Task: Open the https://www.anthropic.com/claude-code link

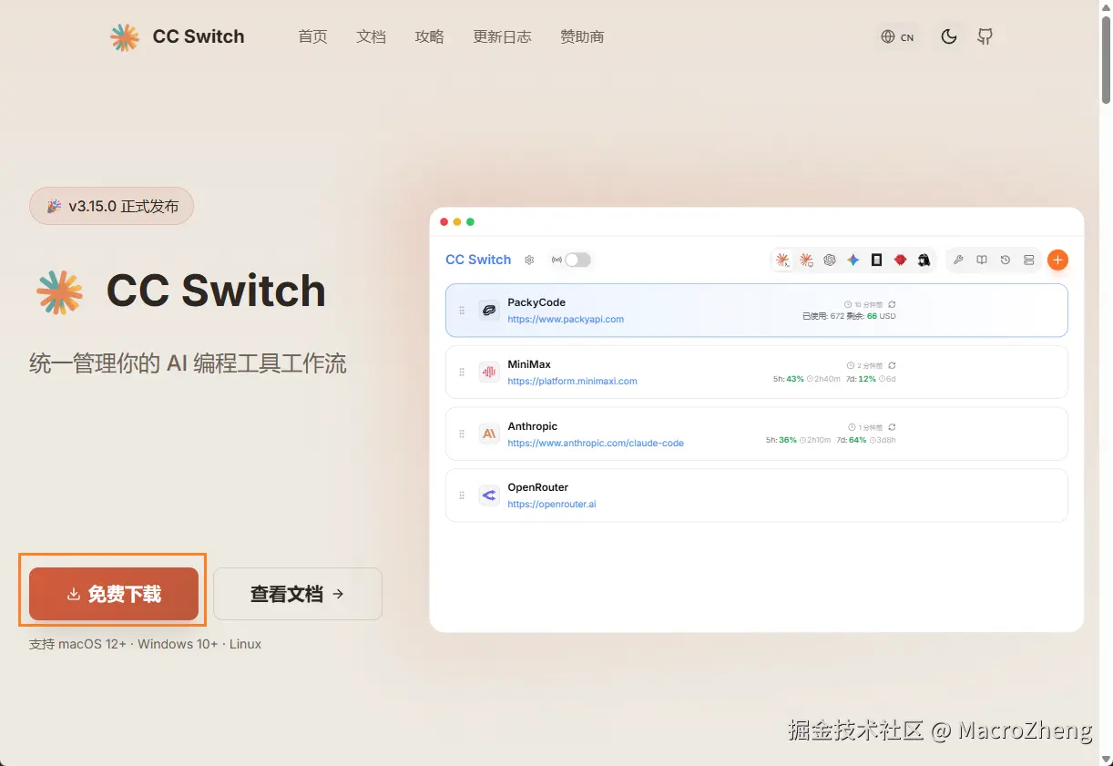Action: pyautogui.click(x=596, y=443)
